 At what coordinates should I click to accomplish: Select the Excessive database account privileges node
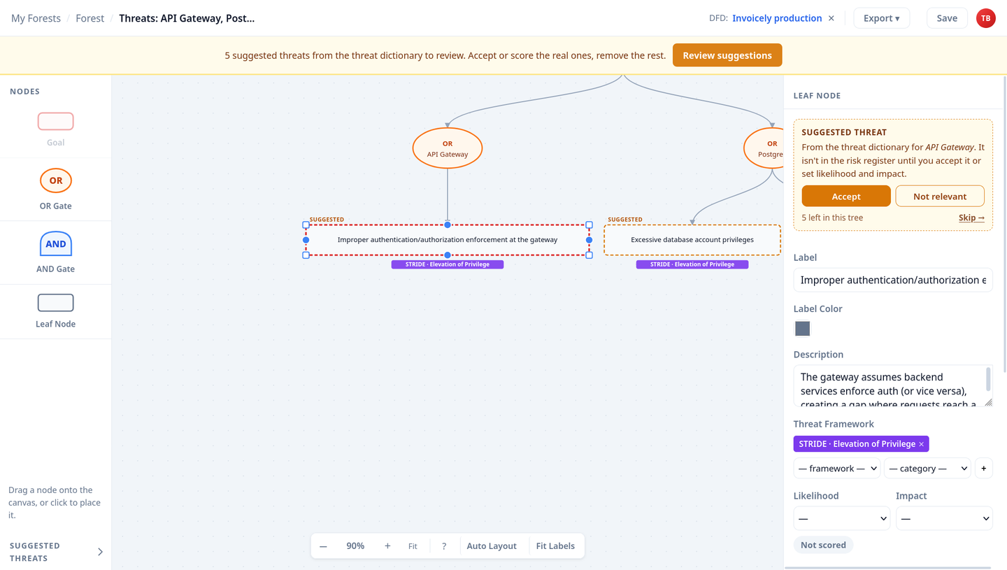[692, 240]
